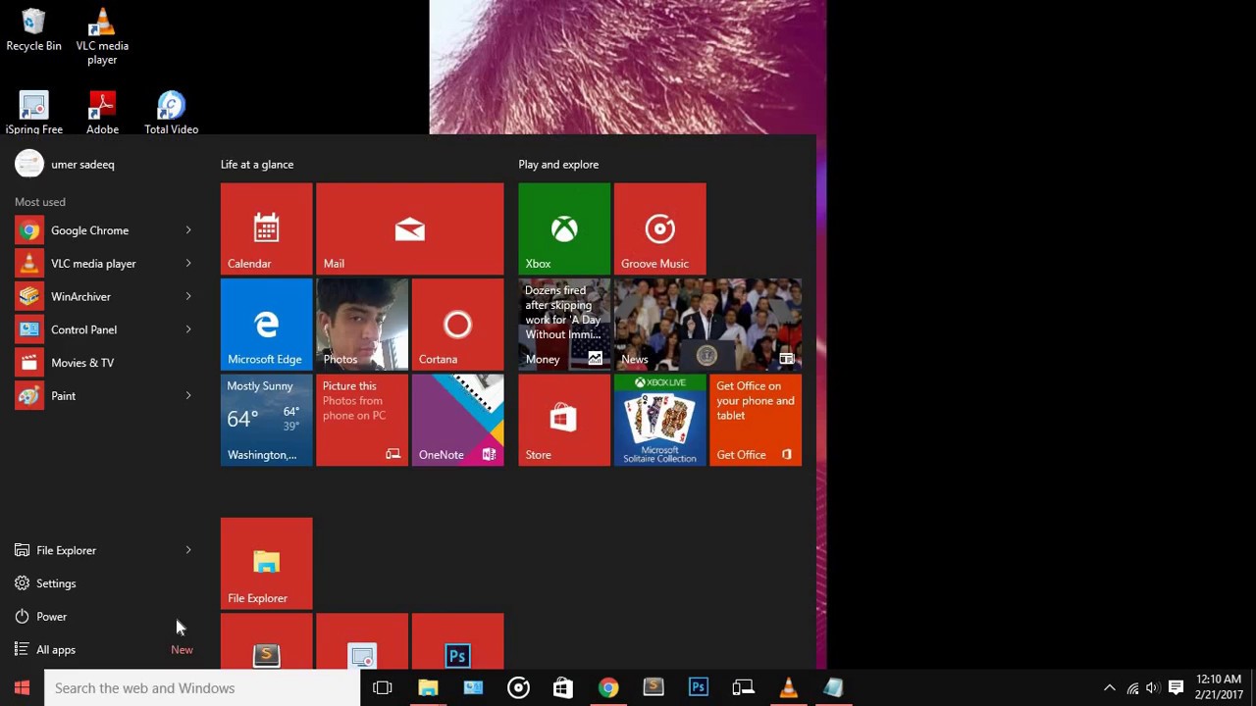Viewport: 1256px width, 706px height.
Task: Expand the WinArchiver jump list arrow
Action: click(x=188, y=296)
